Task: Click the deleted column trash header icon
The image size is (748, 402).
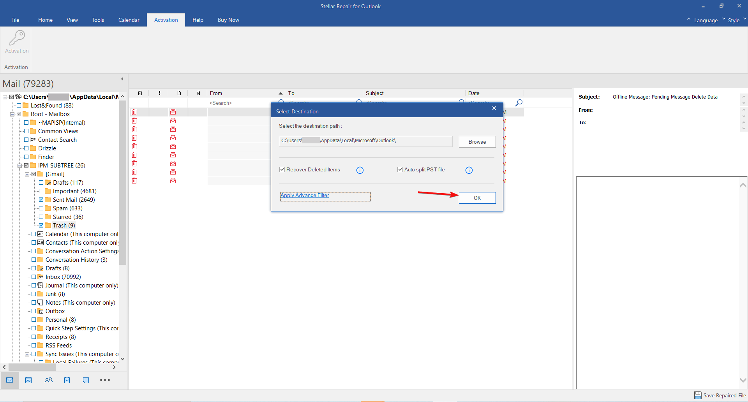Action: [x=140, y=93]
